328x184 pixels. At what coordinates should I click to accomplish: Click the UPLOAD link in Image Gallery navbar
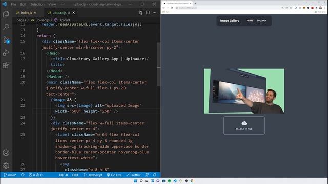point(261,21)
